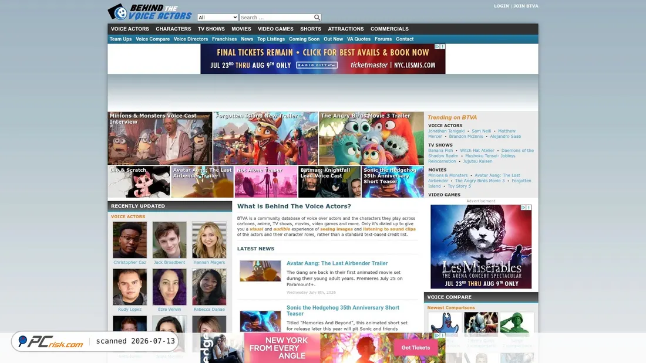The image size is (646, 363).
Task: Click trending show Banana Fish
Action: click(x=440, y=151)
